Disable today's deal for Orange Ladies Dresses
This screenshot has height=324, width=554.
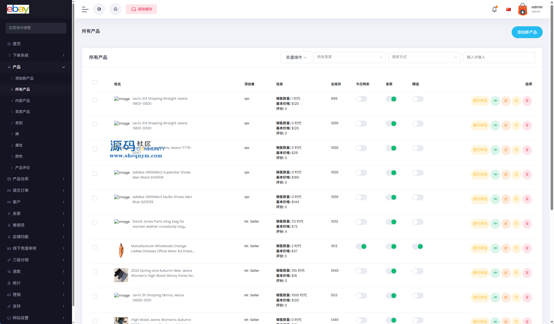(x=361, y=247)
